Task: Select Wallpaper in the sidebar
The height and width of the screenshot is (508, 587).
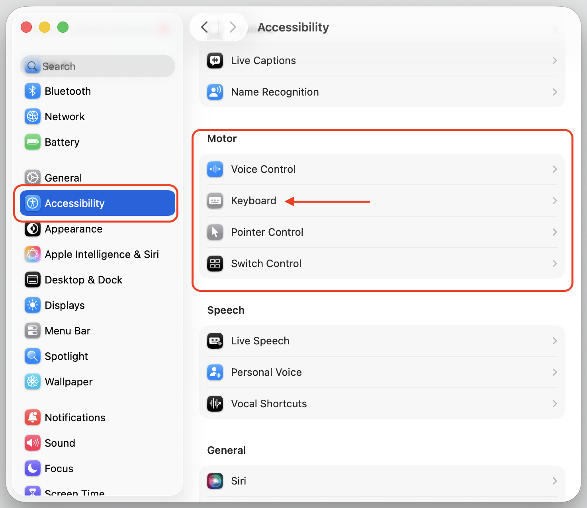Action: (98, 382)
